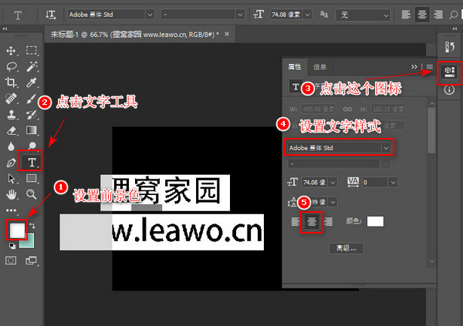
Task: Open font size dropdown in options bar
Action: [307, 15]
